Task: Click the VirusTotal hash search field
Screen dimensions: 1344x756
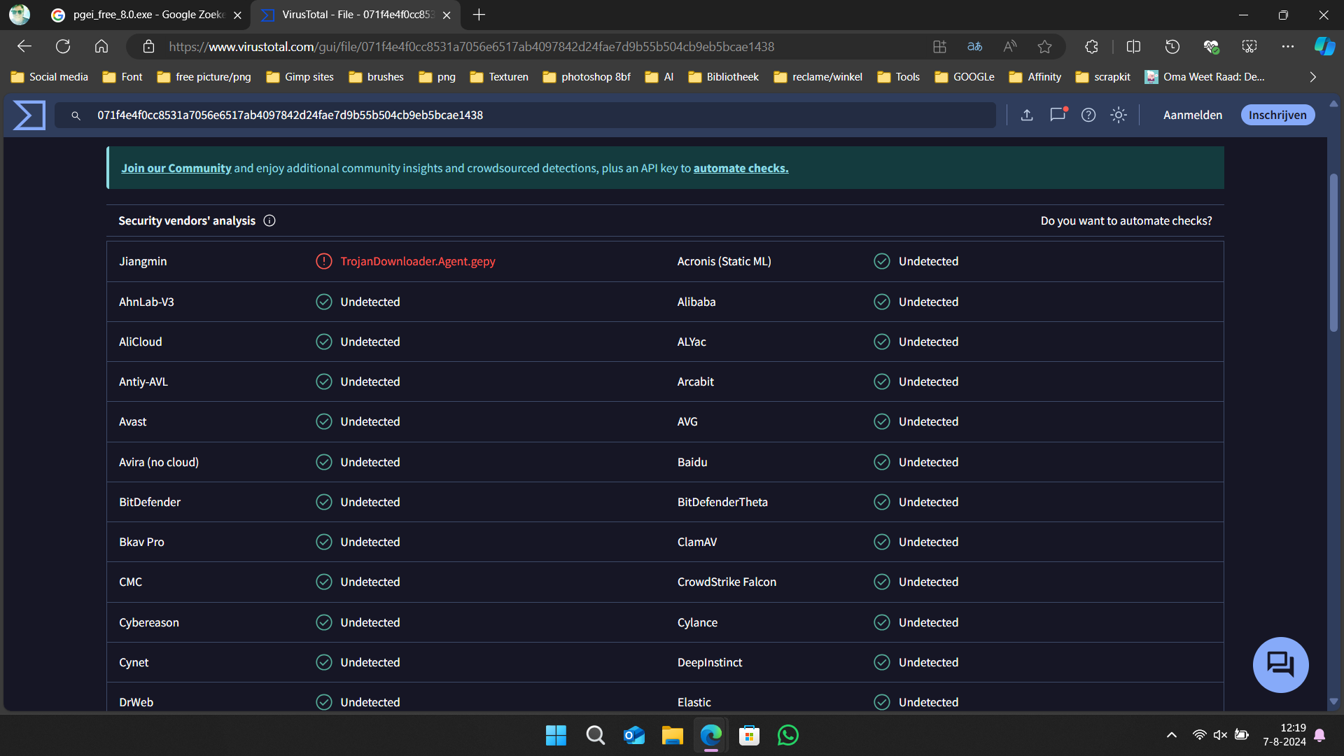Action: point(526,115)
